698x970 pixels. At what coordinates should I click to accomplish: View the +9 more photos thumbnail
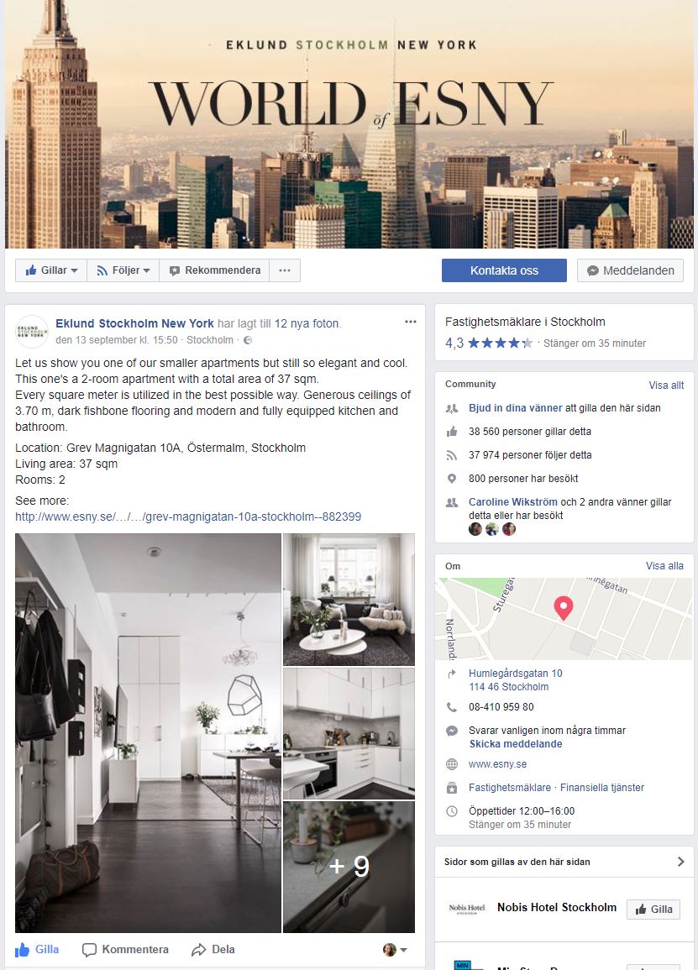pos(349,867)
